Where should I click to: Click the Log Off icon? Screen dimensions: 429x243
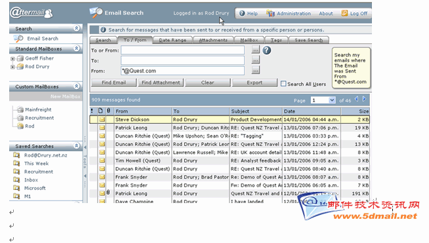click(344, 13)
